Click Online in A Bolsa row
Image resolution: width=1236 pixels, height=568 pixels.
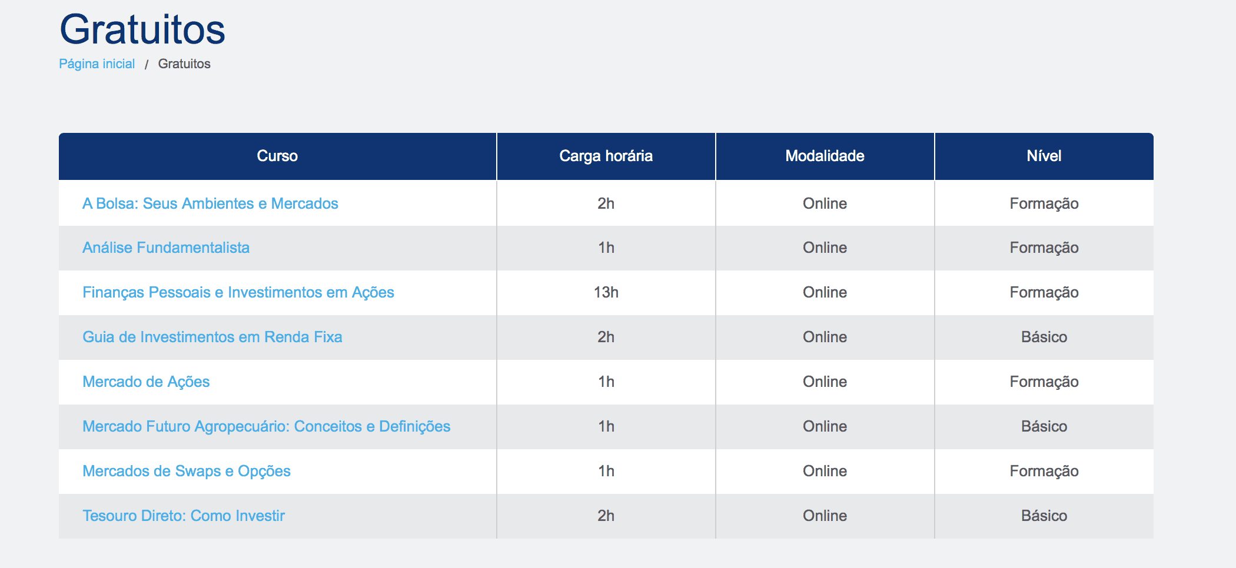click(825, 203)
